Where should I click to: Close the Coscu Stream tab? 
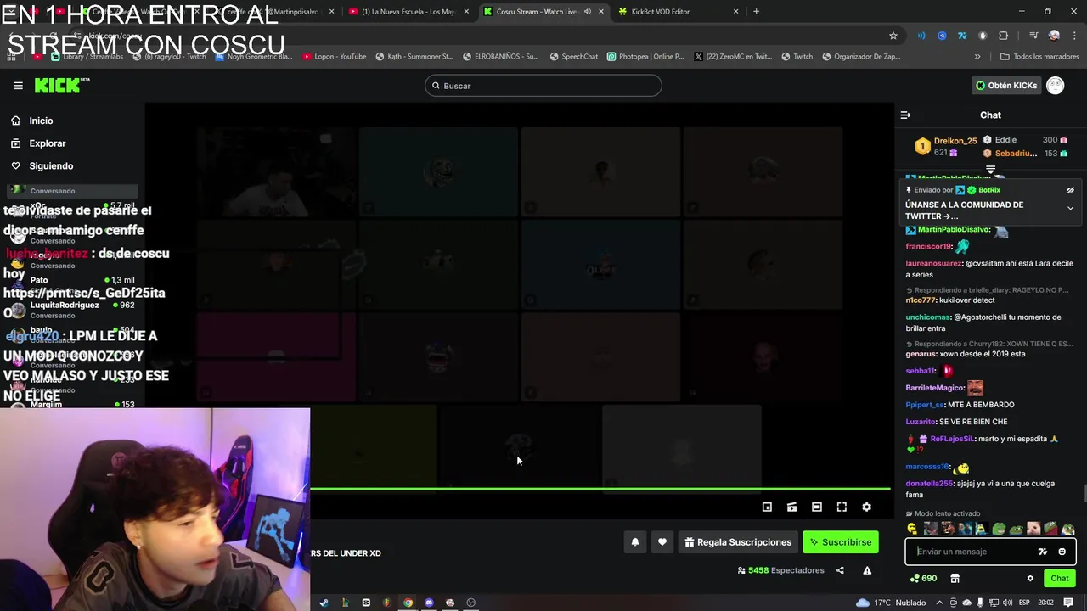tap(601, 11)
